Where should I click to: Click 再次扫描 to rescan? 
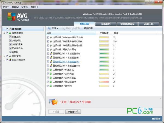coord(88,28)
